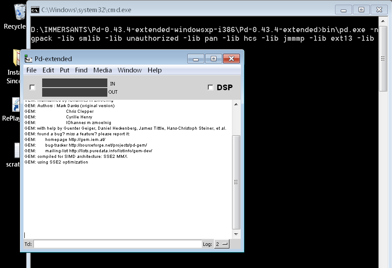Viewport: 392px width, 268px height.
Task: Click the Pd-extended title bar icon
Action: [x=28, y=59]
